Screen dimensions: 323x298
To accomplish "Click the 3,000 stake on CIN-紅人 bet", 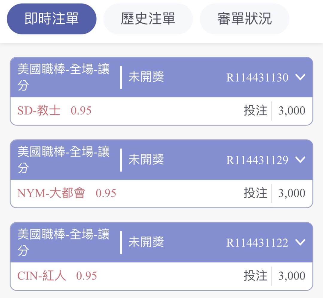I will point(292,276).
